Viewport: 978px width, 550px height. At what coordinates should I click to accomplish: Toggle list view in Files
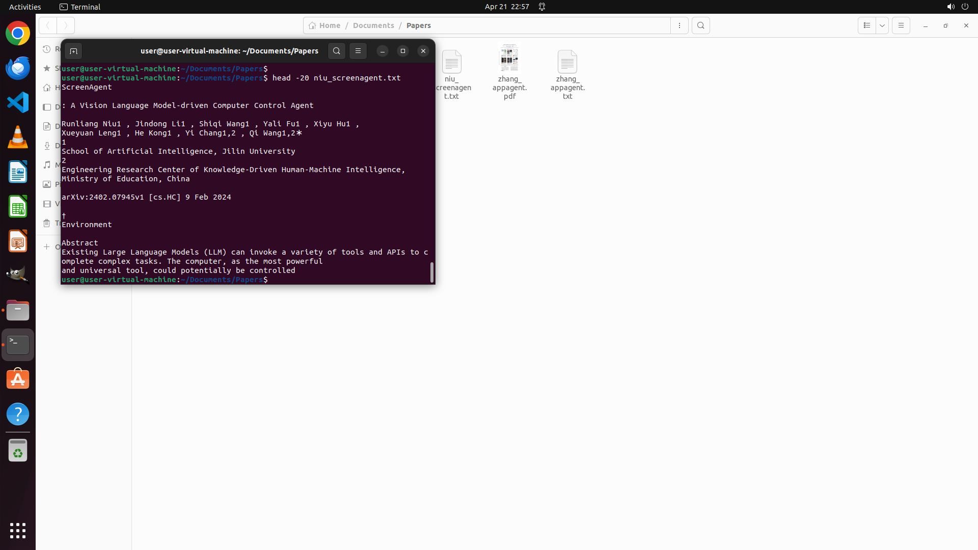pos(866,25)
